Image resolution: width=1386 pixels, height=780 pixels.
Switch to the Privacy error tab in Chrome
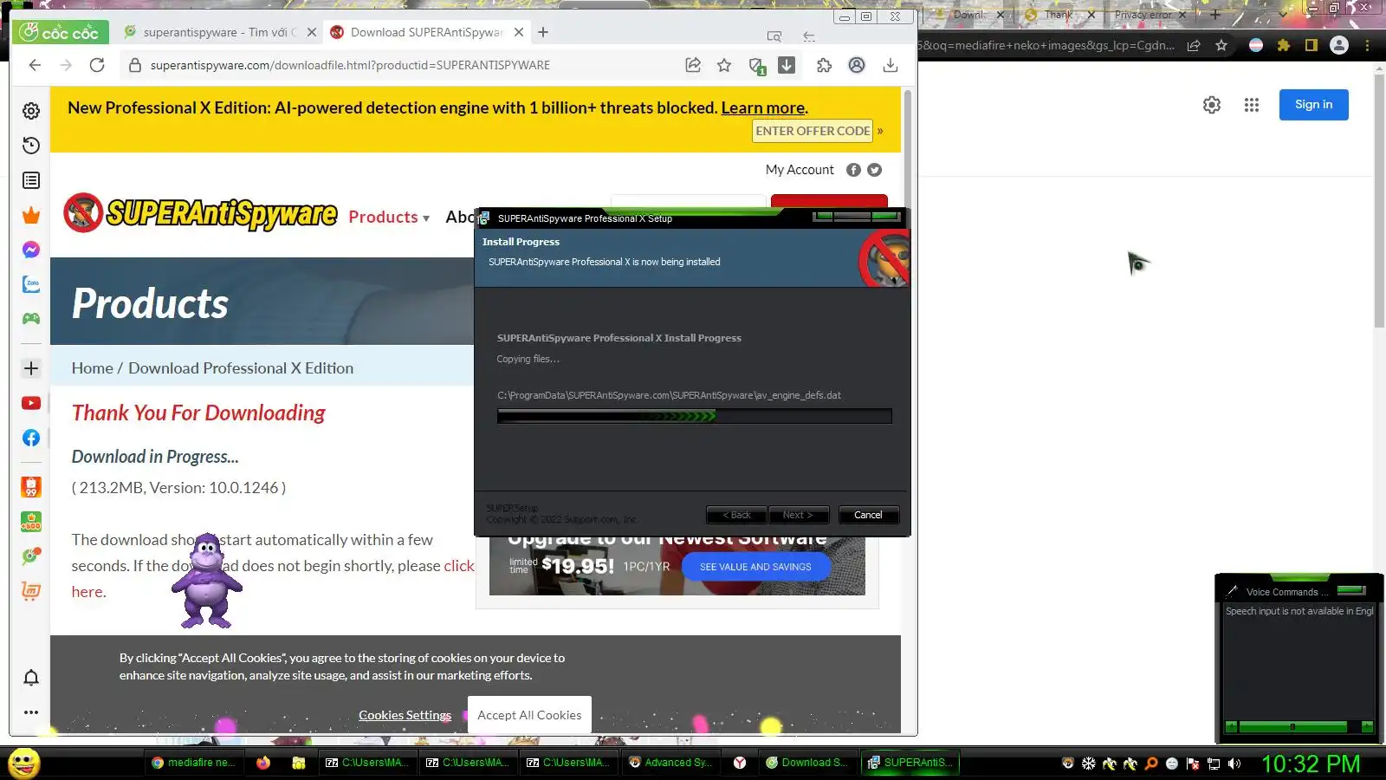(x=1143, y=15)
